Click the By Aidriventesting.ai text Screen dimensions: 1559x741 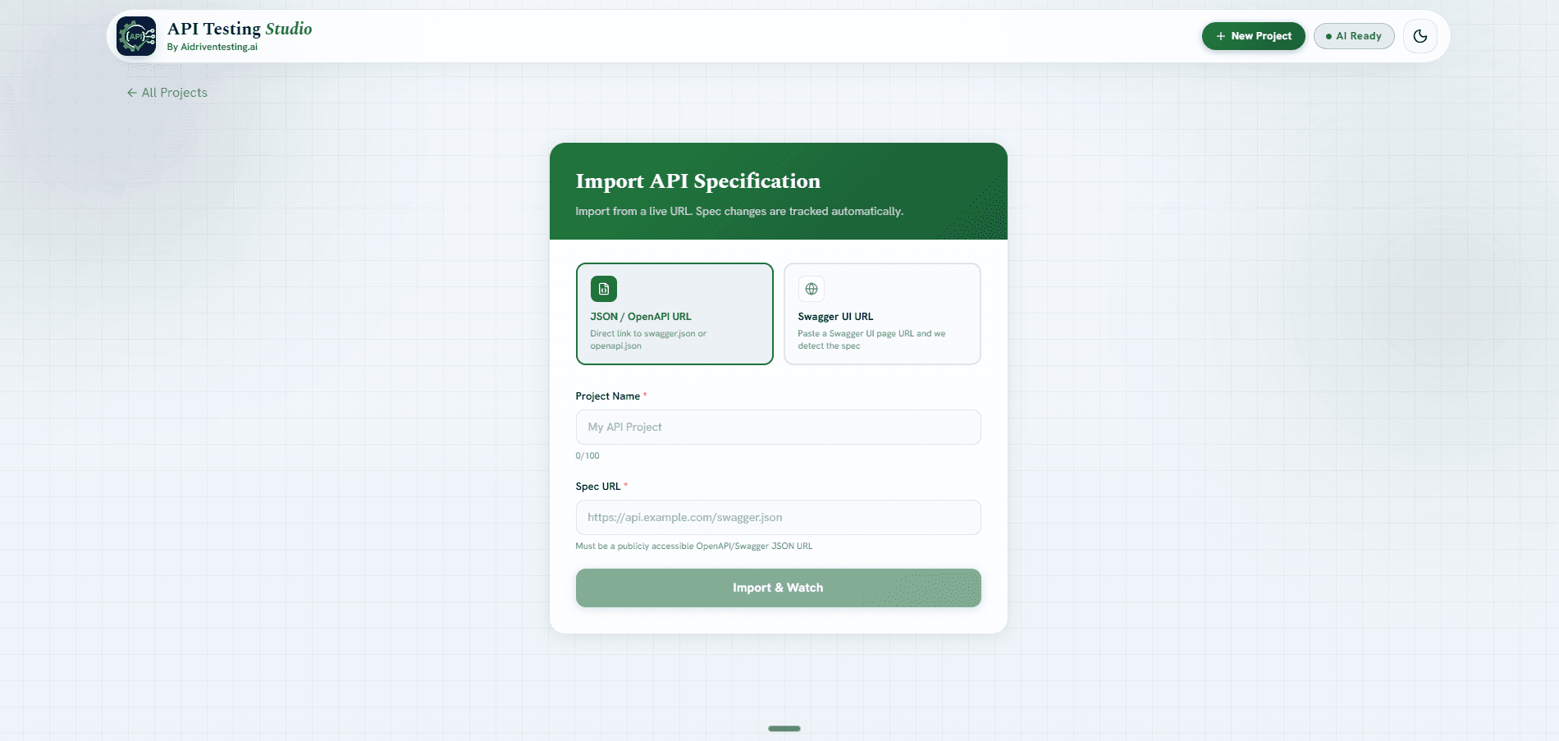[213, 47]
